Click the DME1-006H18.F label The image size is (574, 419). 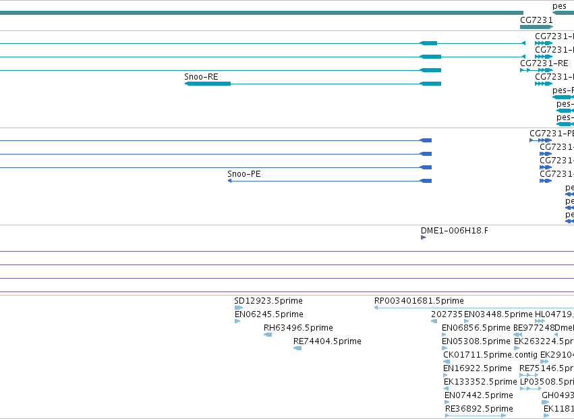(x=455, y=231)
